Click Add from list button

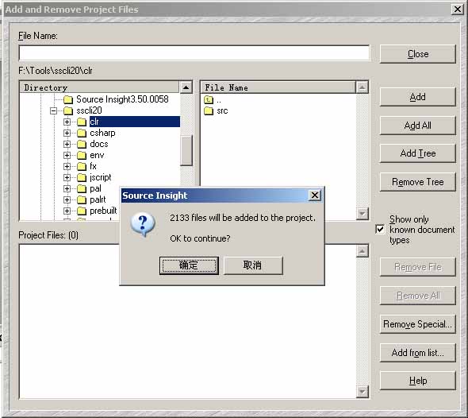418,353
